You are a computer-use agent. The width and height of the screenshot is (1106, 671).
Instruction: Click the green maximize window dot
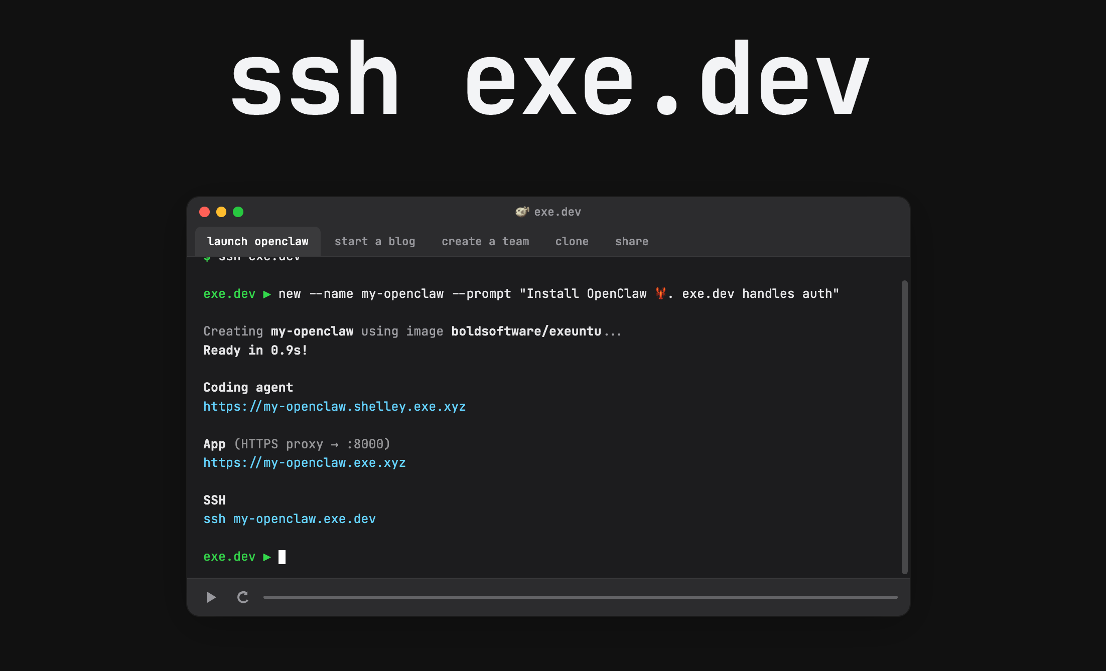coord(238,212)
